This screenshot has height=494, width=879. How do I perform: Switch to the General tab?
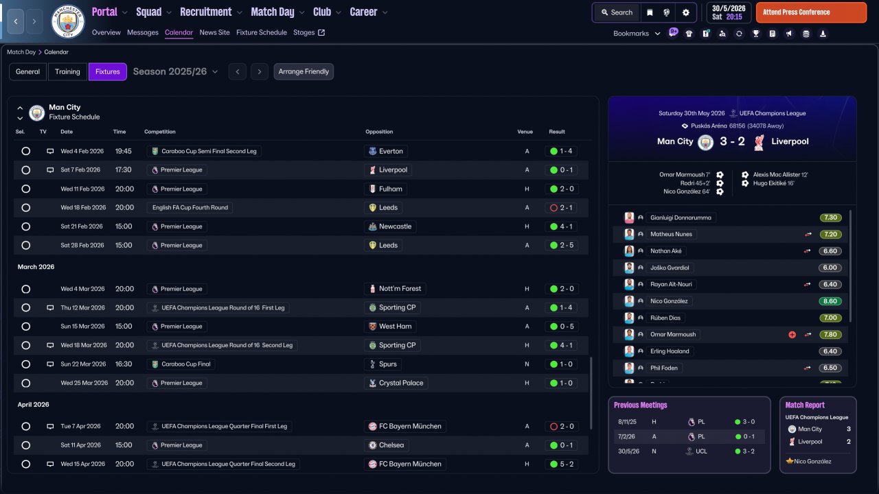coord(27,71)
